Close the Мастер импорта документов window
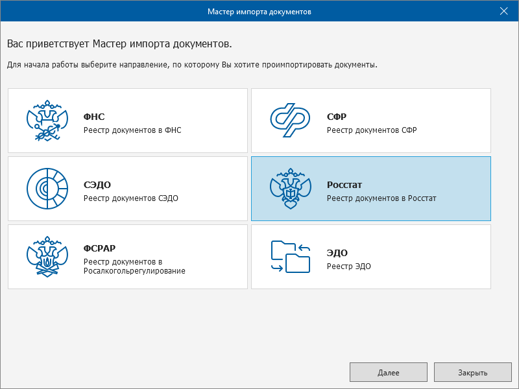The width and height of the screenshot is (519, 389). coord(504,12)
